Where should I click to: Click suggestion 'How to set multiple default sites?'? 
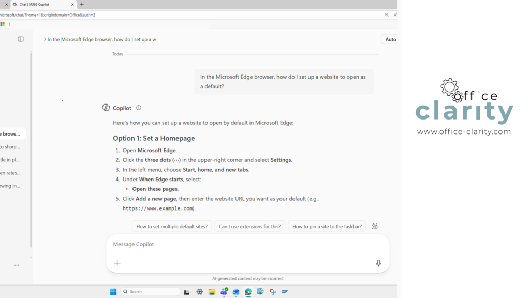[x=171, y=226]
